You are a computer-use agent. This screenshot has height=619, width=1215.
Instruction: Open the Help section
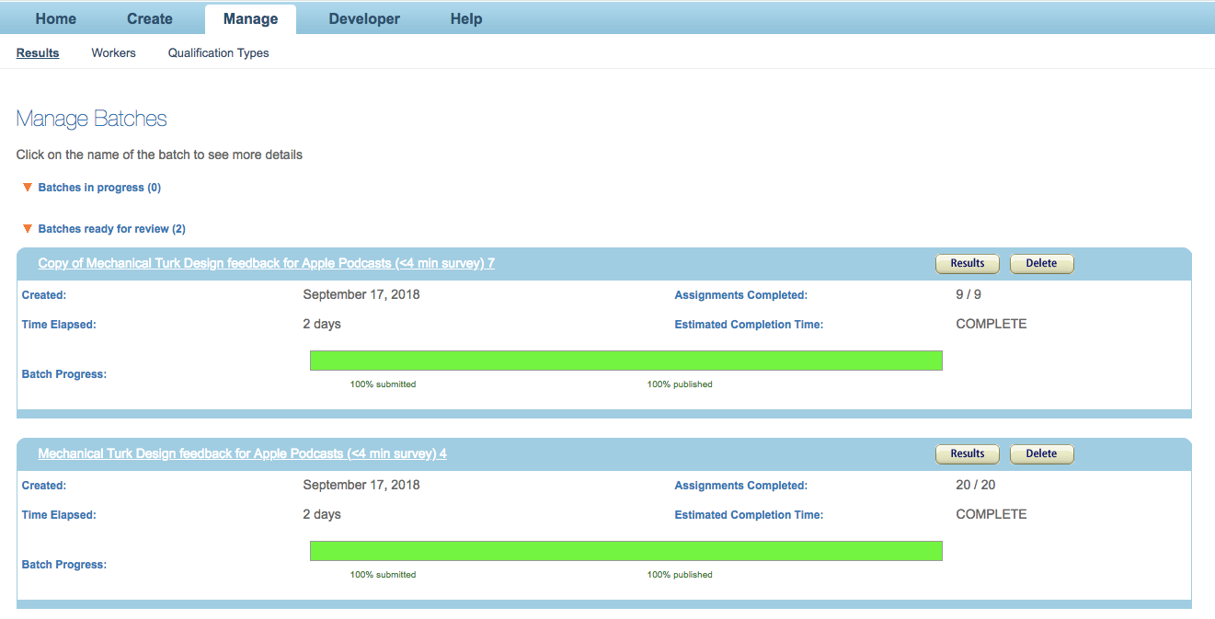coord(465,18)
